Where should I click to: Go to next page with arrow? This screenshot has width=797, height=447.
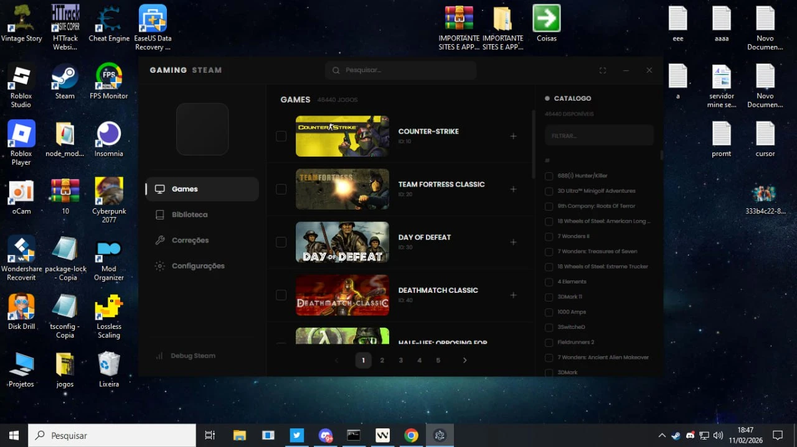point(465,361)
